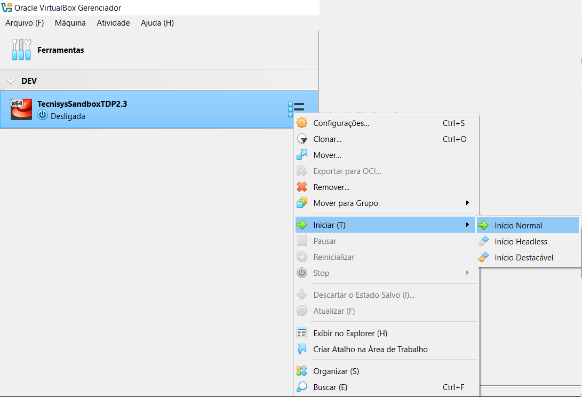Image resolution: width=582 pixels, height=397 pixels.
Task: Open the Ferramentas tools icon
Action: tap(21, 50)
